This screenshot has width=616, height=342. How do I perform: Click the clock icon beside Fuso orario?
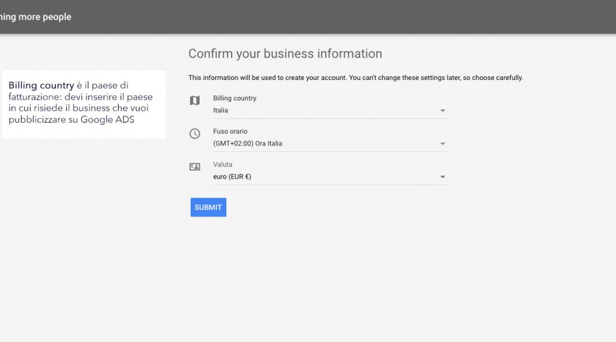[195, 133]
